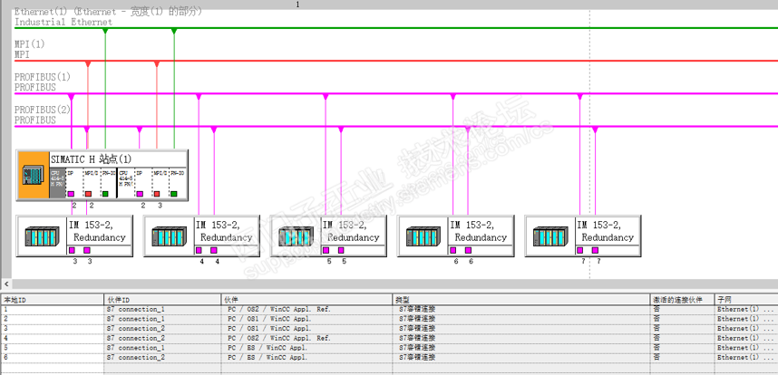Select PROFIBUS(2) interface square of IM address 6

pyautogui.click(x=468, y=250)
